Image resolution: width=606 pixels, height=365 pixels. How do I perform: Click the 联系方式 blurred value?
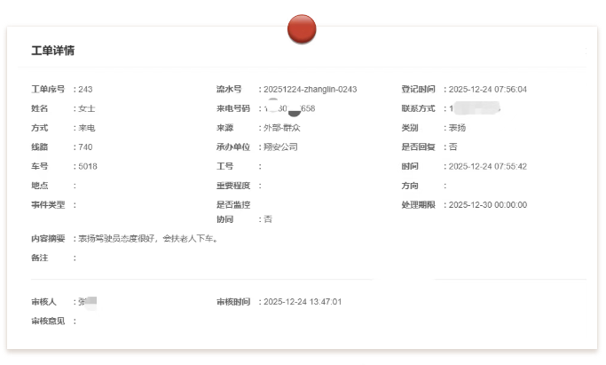476,109
